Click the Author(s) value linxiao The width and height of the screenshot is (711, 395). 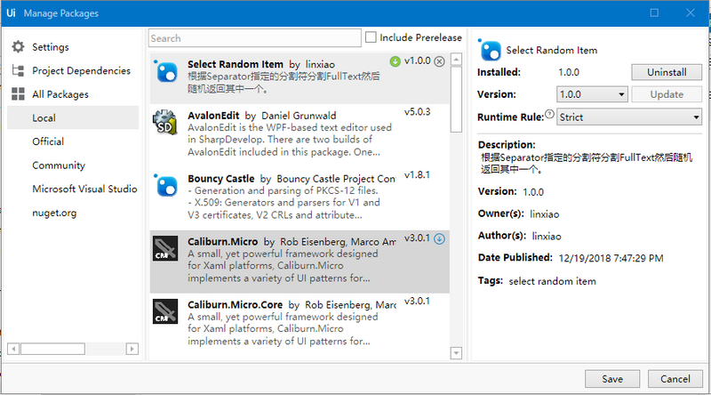547,236
